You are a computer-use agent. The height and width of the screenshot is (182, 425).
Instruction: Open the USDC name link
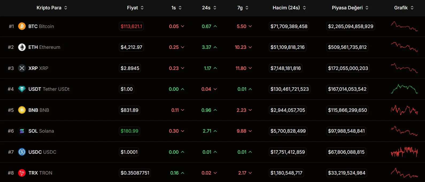42,152
